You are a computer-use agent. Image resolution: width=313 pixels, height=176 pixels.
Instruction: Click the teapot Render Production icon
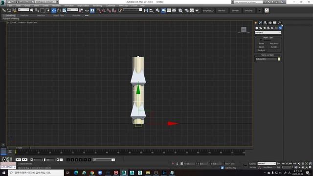pos(197,10)
